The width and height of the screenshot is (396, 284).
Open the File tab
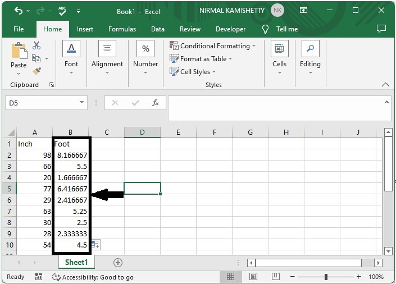point(19,29)
